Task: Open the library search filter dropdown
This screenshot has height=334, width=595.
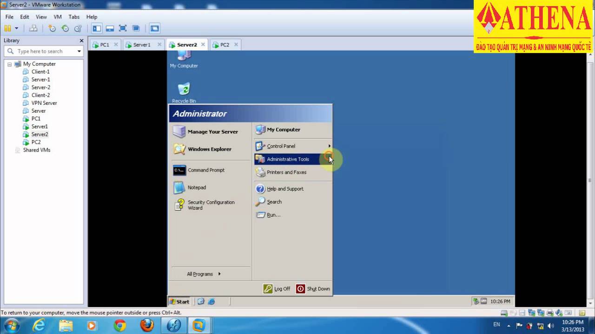Action: click(x=79, y=51)
